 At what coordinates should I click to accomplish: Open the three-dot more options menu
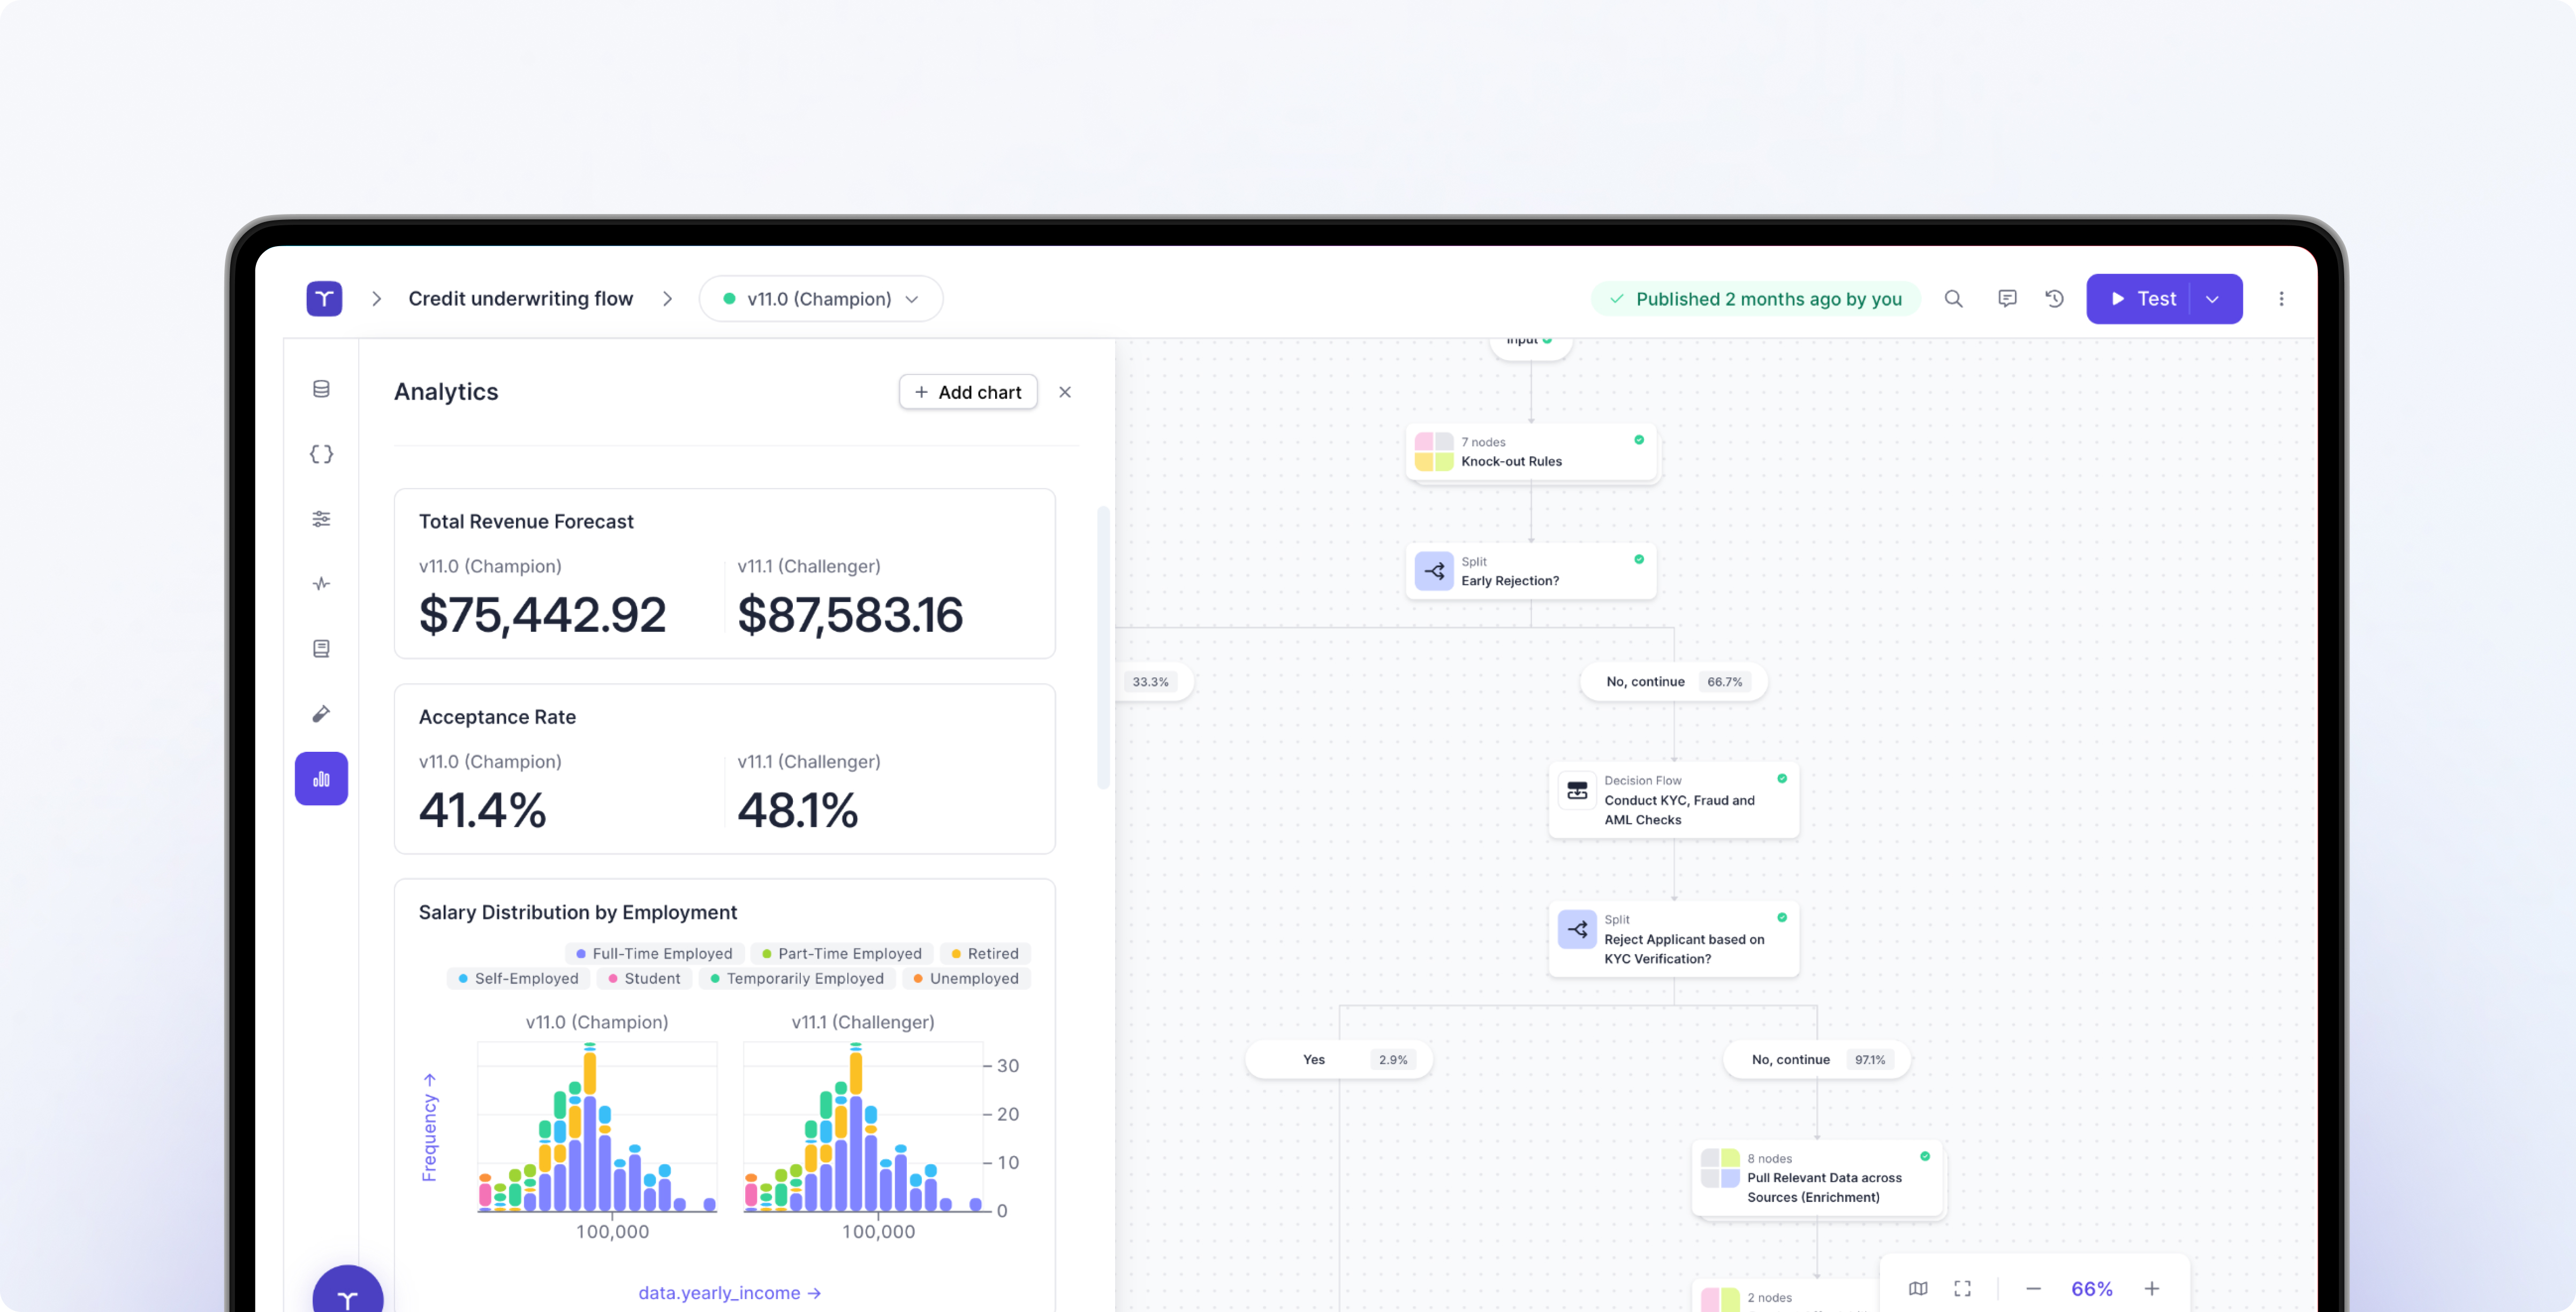(2281, 299)
